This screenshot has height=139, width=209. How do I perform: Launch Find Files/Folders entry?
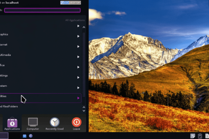pos(9,106)
